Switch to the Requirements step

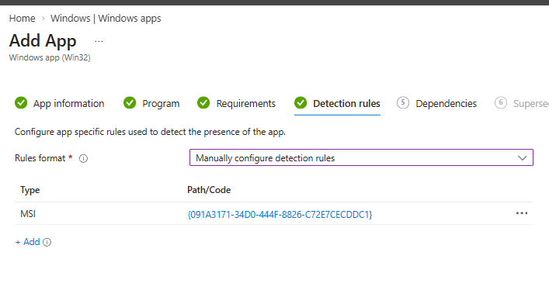click(246, 104)
